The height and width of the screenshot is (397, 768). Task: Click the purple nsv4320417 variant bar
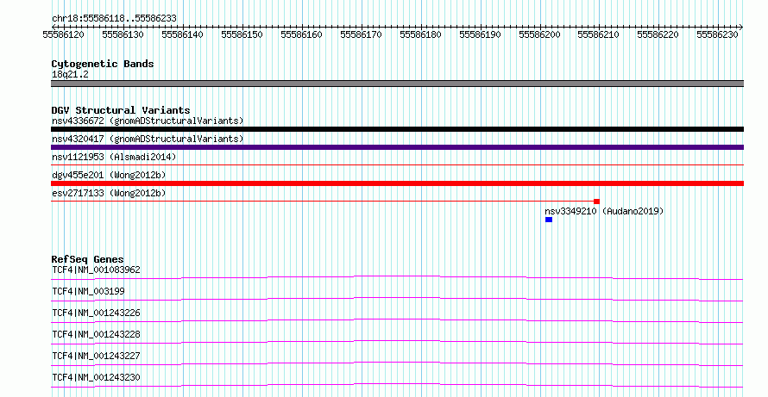click(397, 147)
